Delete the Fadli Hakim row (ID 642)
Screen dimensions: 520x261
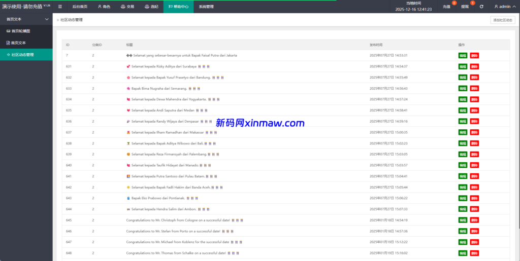474,187
